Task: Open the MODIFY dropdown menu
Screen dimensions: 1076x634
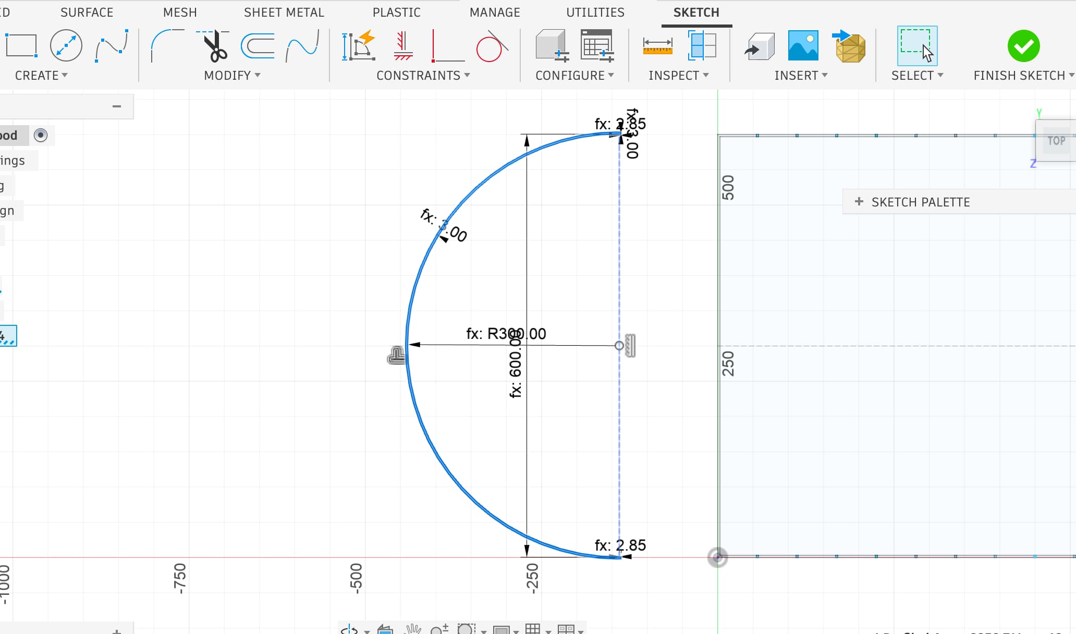Action: (232, 76)
